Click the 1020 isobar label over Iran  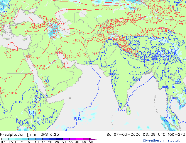click(78, 40)
